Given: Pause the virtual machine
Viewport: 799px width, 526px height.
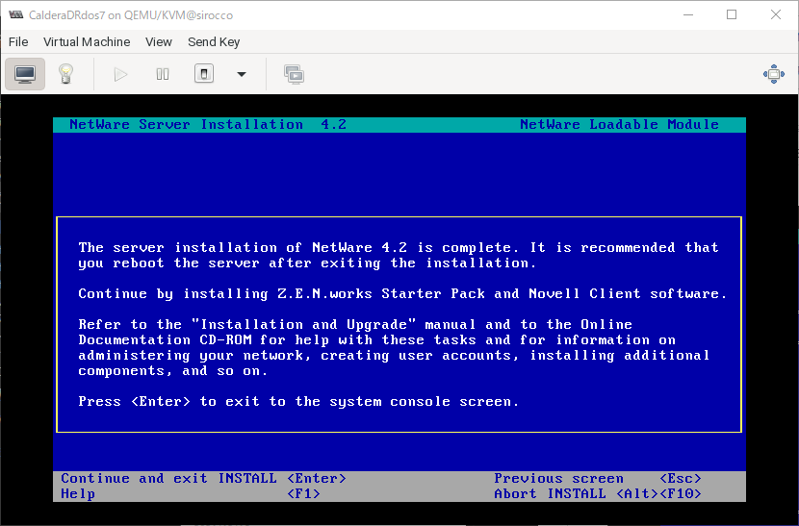Looking at the screenshot, I should pyautogui.click(x=163, y=74).
